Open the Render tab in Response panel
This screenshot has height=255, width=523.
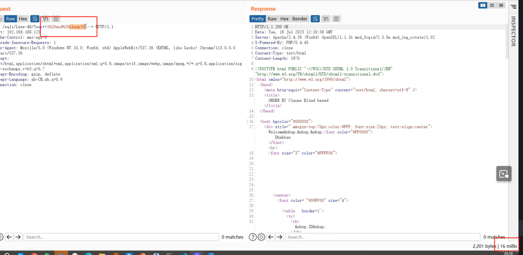(300, 19)
